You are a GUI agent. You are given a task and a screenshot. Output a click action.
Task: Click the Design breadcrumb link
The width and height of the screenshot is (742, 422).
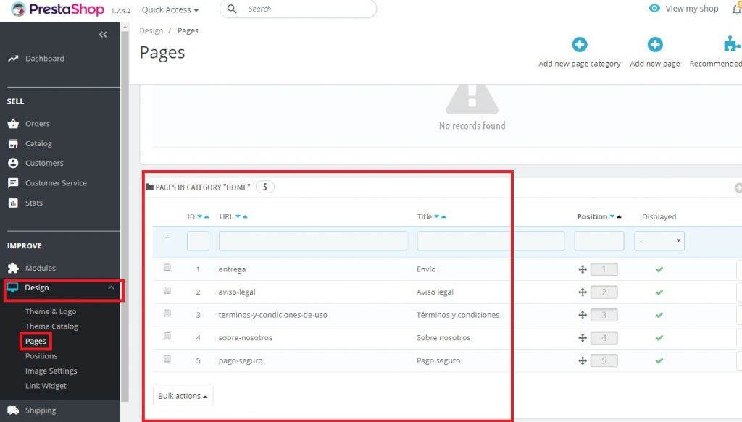point(151,30)
